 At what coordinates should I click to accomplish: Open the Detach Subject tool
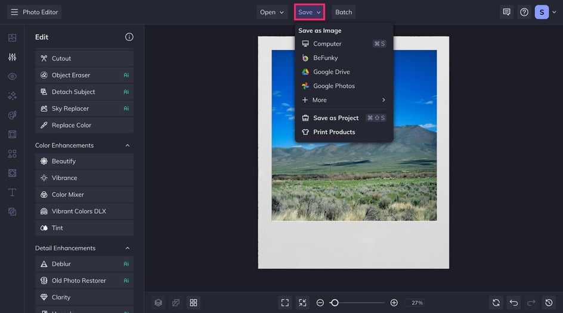pos(84,92)
